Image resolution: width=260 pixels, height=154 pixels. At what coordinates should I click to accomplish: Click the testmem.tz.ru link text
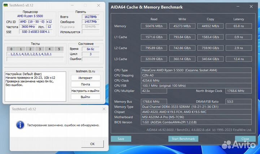(x=85, y=71)
